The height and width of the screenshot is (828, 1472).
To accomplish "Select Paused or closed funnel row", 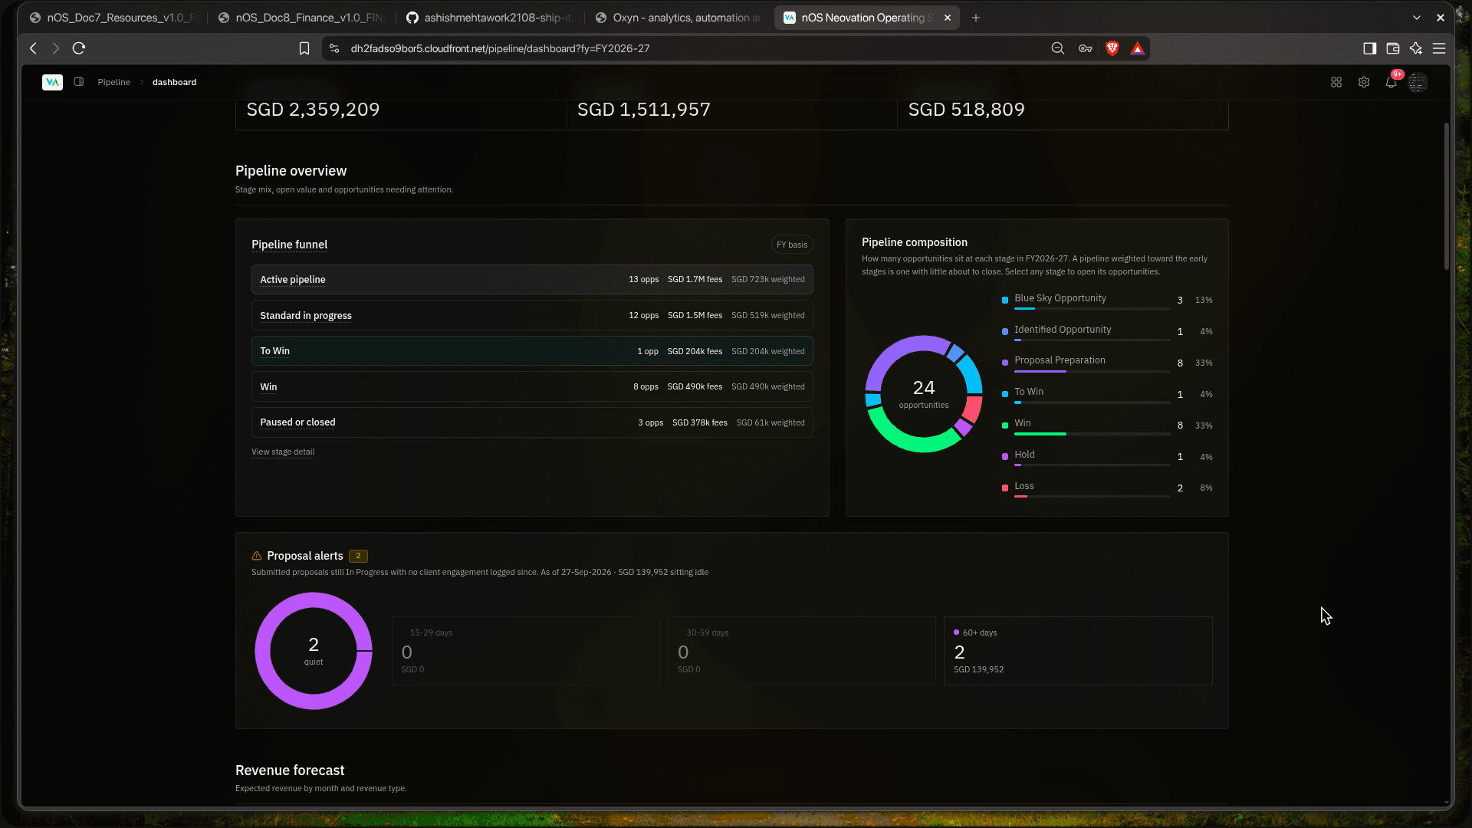I will click(x=532, y=422).
